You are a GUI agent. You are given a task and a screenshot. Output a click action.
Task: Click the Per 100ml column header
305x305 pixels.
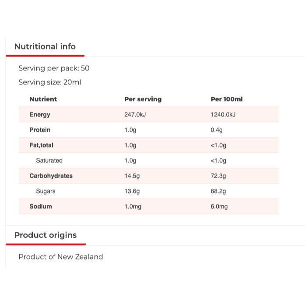point(226,99)
